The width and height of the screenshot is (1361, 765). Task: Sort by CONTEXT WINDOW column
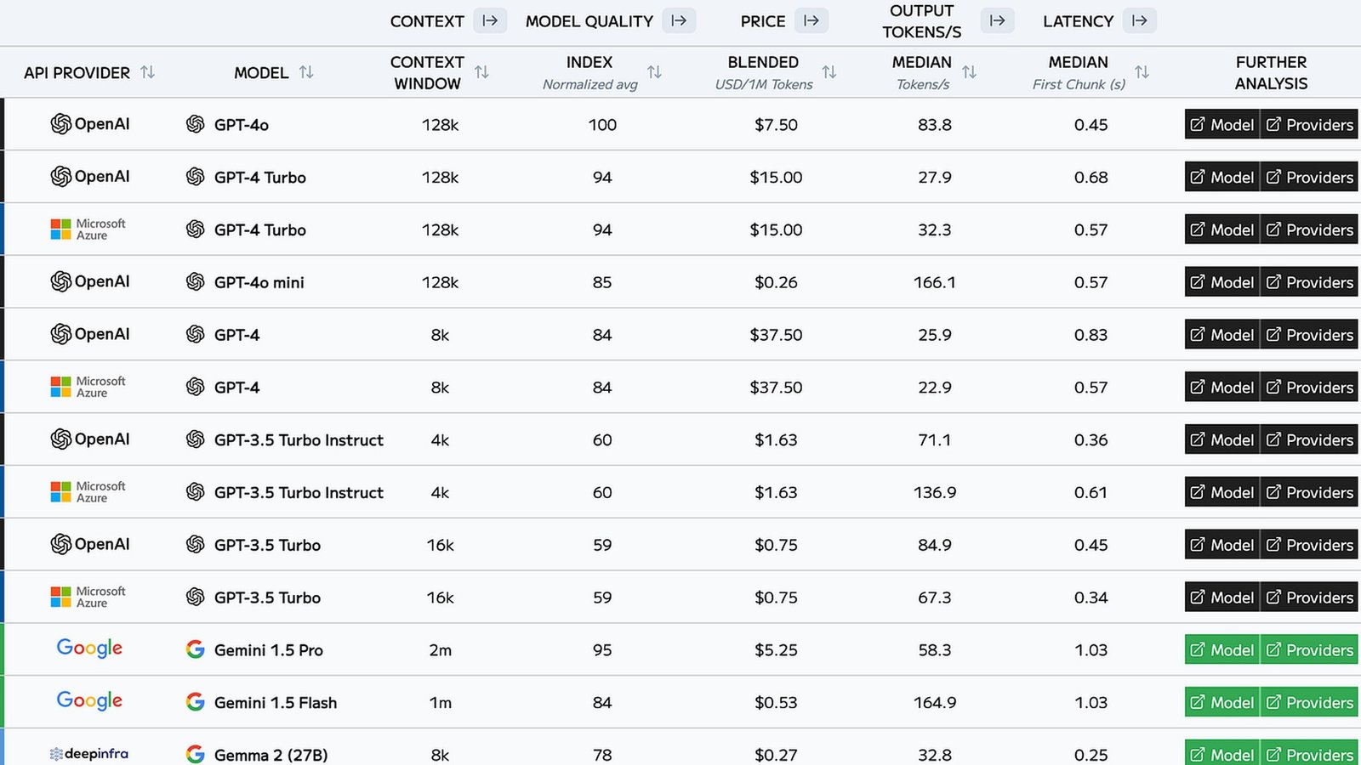click(x=482, y=72)
